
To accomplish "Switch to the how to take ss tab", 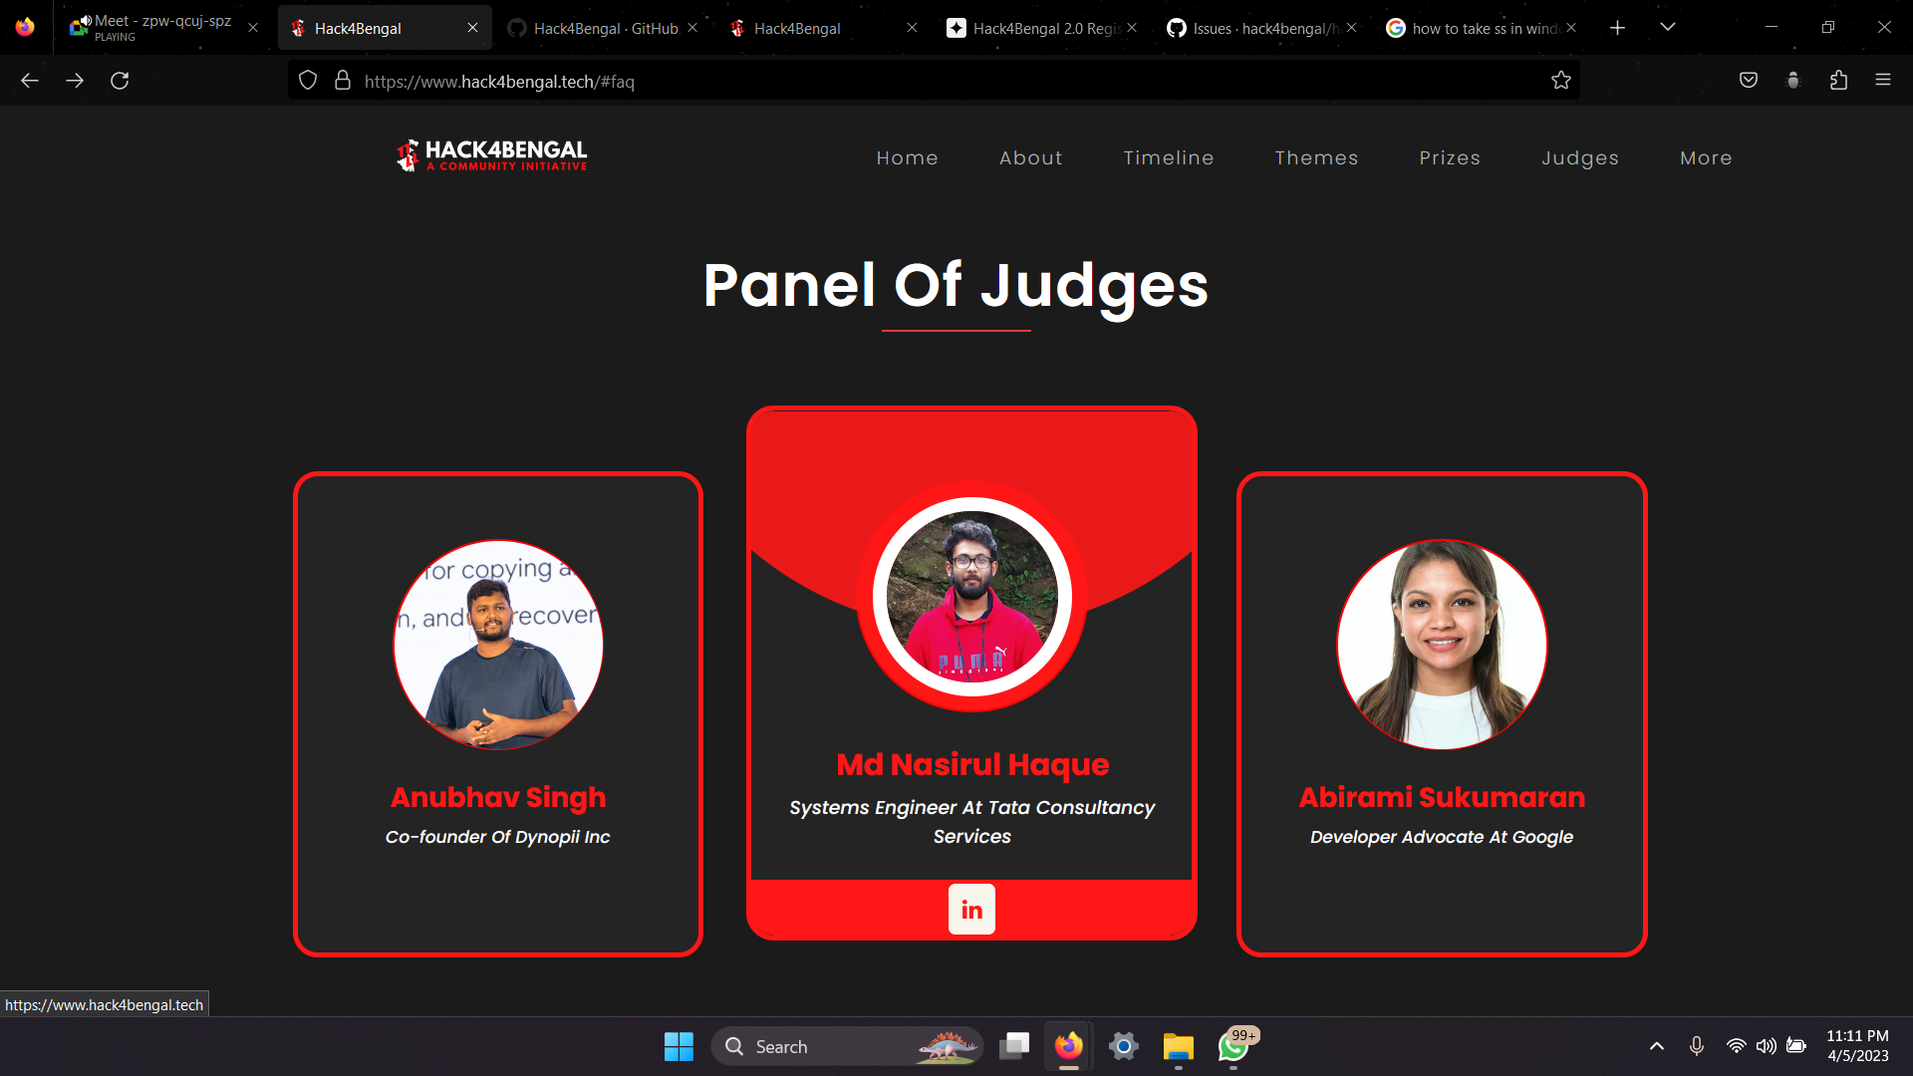I will pos(1485,28).
